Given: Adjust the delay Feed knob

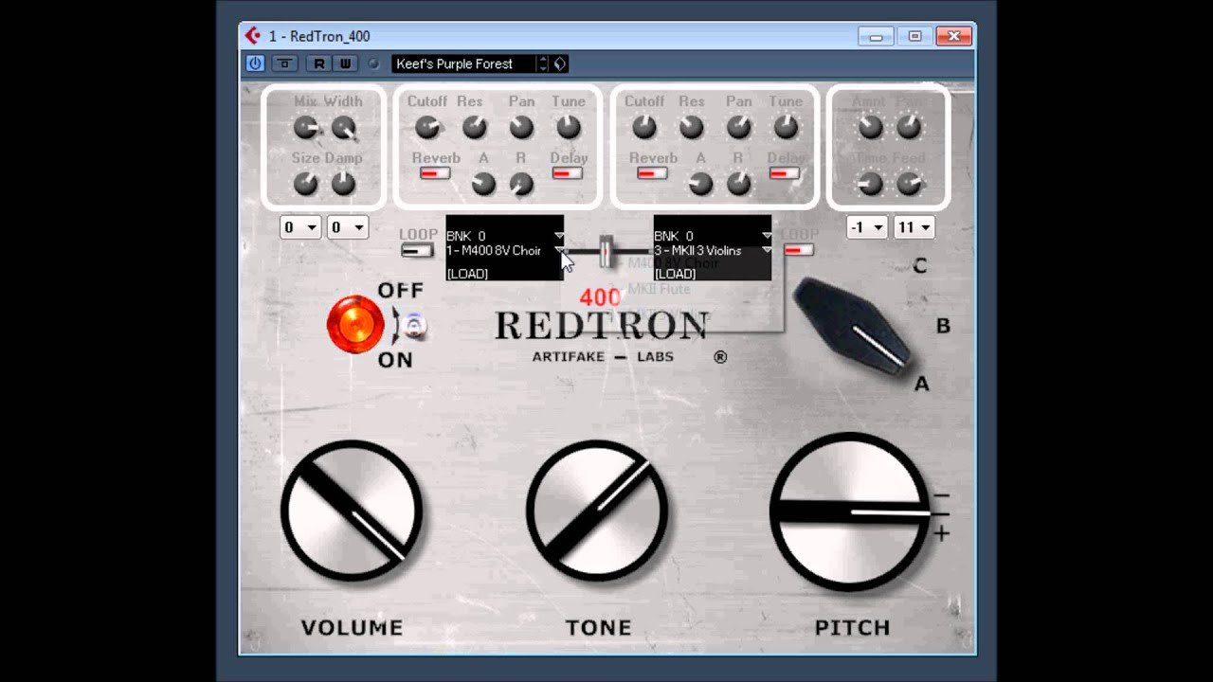Looking at the screenshot, I should coord(908,184).
